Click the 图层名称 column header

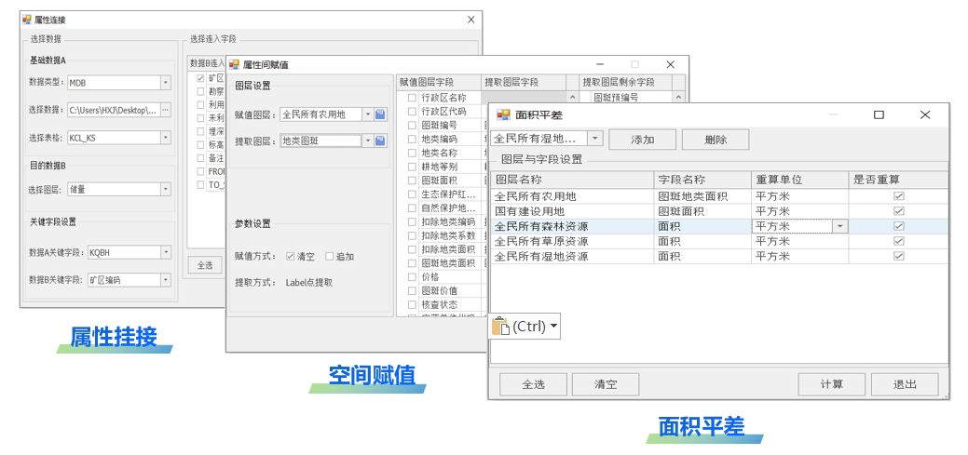click(x=573, y=180)
